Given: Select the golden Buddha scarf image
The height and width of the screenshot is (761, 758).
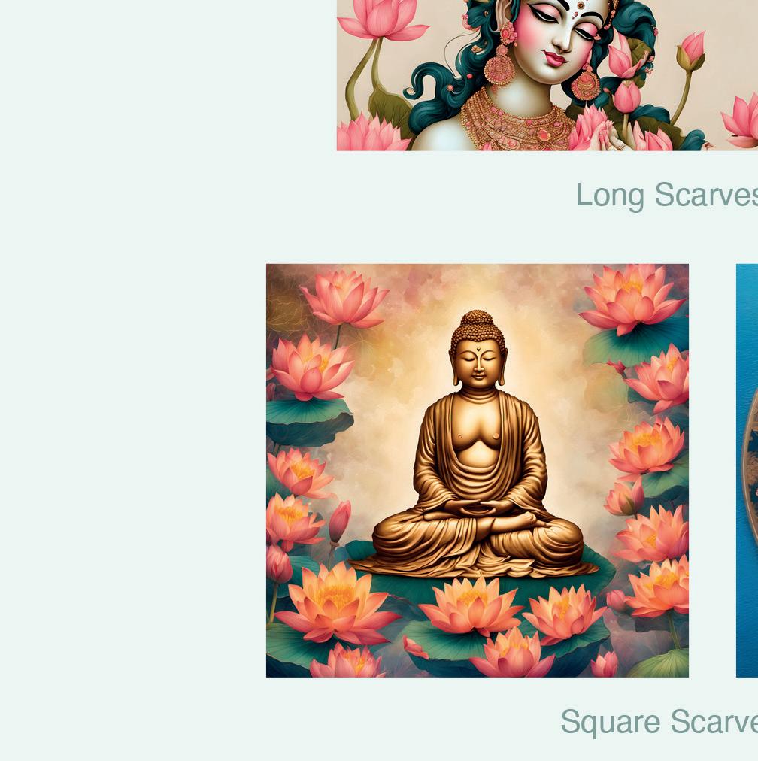Looking at the screenshot, I should (477, 470).
